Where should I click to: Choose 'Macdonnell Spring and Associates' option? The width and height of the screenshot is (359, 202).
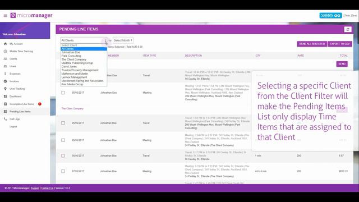pos(84,81)
